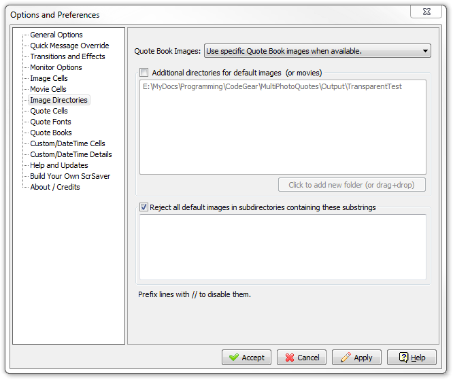Click the TransparentTest directory path entry

(272, 86)
